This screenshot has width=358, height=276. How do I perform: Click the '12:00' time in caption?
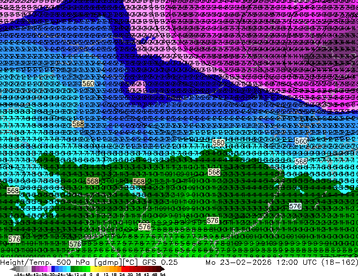pos(287,262)
